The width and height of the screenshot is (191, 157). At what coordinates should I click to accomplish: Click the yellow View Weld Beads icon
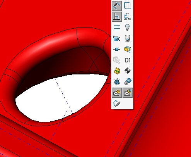(x=117, y=71)
